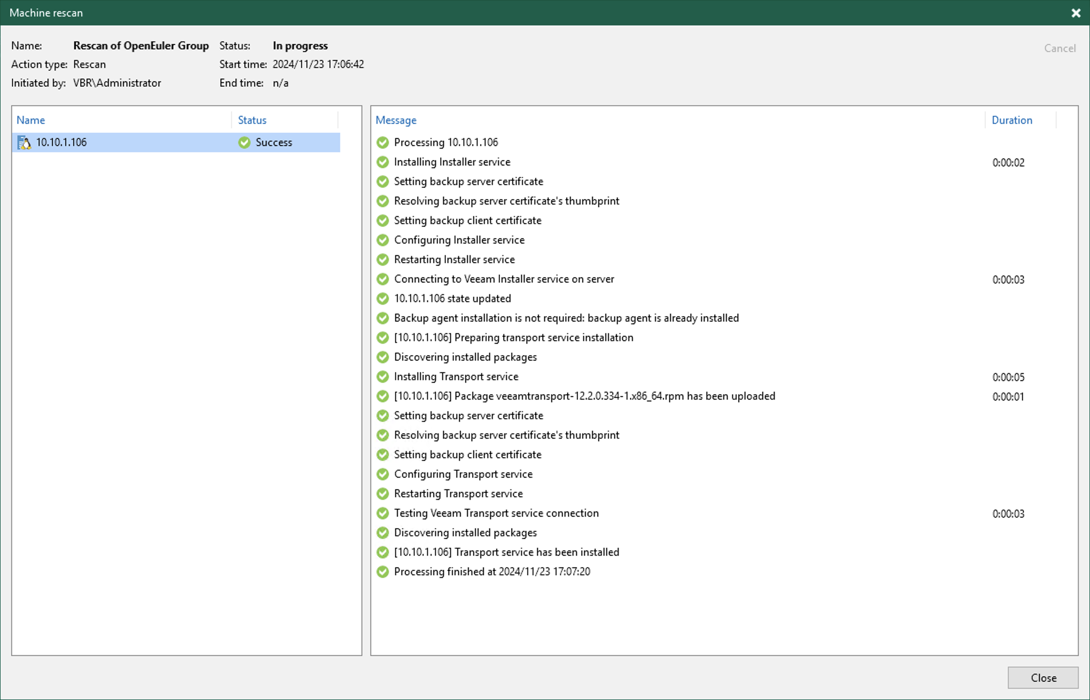Select 'Installing Installer service' log message
This screenshot has width=1090, height=700.
pos(452,162)
